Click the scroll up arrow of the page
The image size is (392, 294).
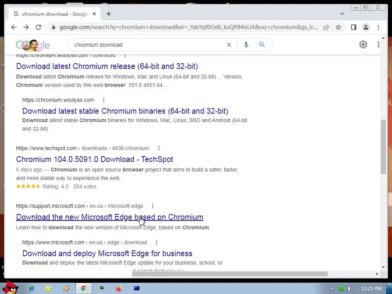point(383,38)
